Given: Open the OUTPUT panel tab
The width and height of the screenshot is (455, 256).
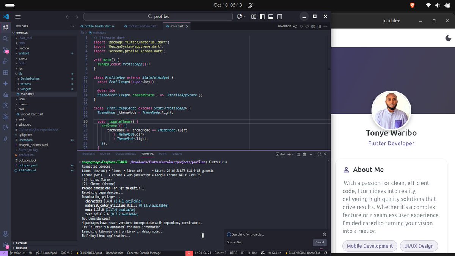Looking at the screenshot, I should (x=105, y=154).
